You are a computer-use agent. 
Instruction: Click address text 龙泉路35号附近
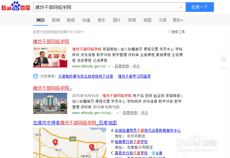[140, 147]
